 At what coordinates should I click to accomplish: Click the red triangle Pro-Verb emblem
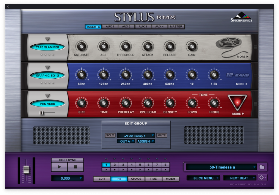tap(237, 102)
